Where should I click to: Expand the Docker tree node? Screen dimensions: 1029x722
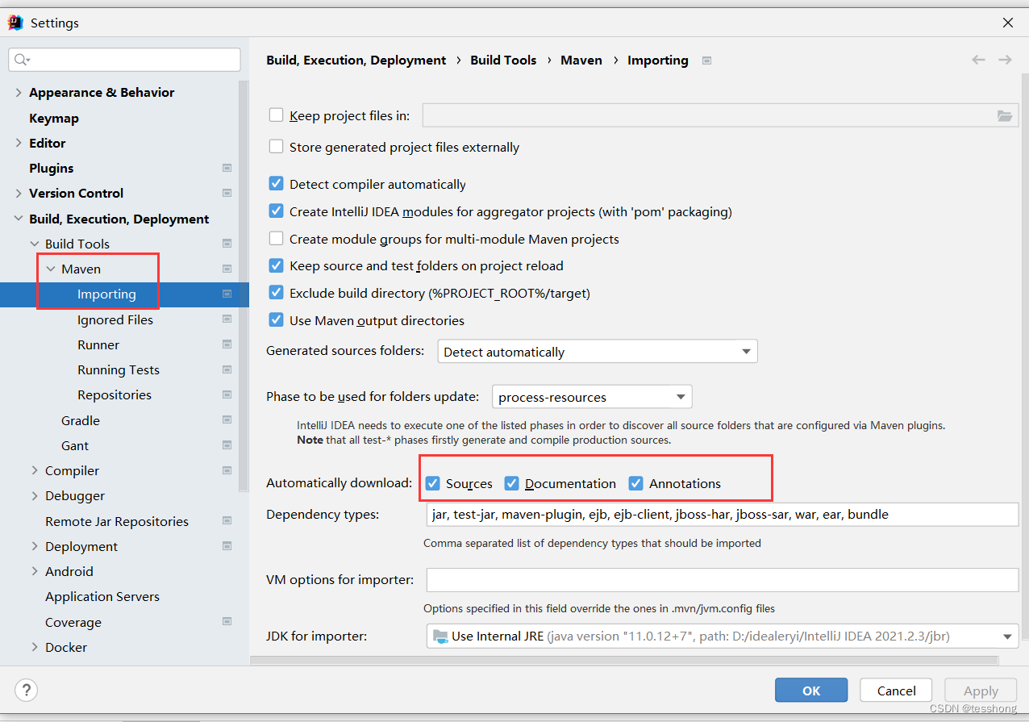point(35,647)
